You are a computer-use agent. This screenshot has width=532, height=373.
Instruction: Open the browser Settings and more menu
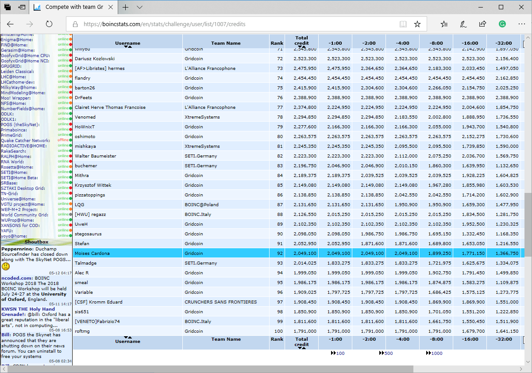pyautogui.click(x=521, y=24)
